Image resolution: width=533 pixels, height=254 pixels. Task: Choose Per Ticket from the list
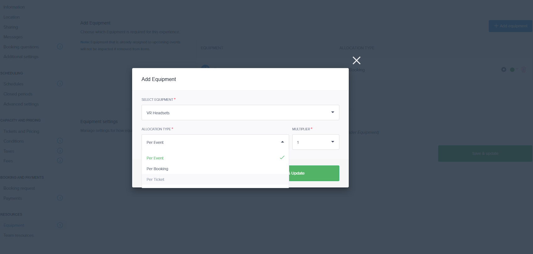click(156, 180)
